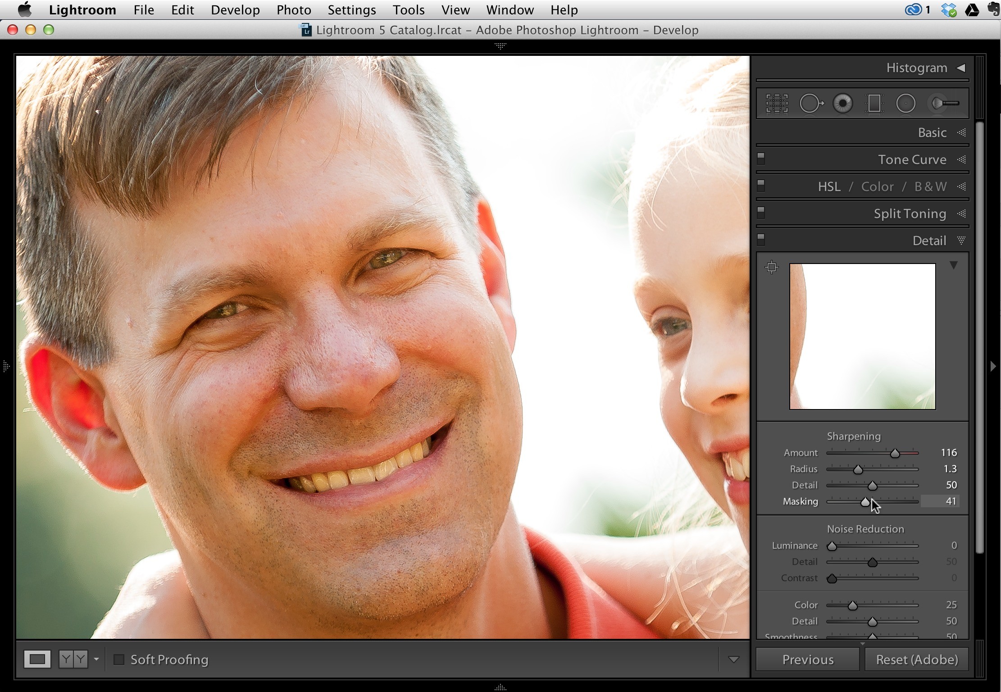Adjust the Sharpening Masking slider

pyautogui.click(x=865, y=502)
